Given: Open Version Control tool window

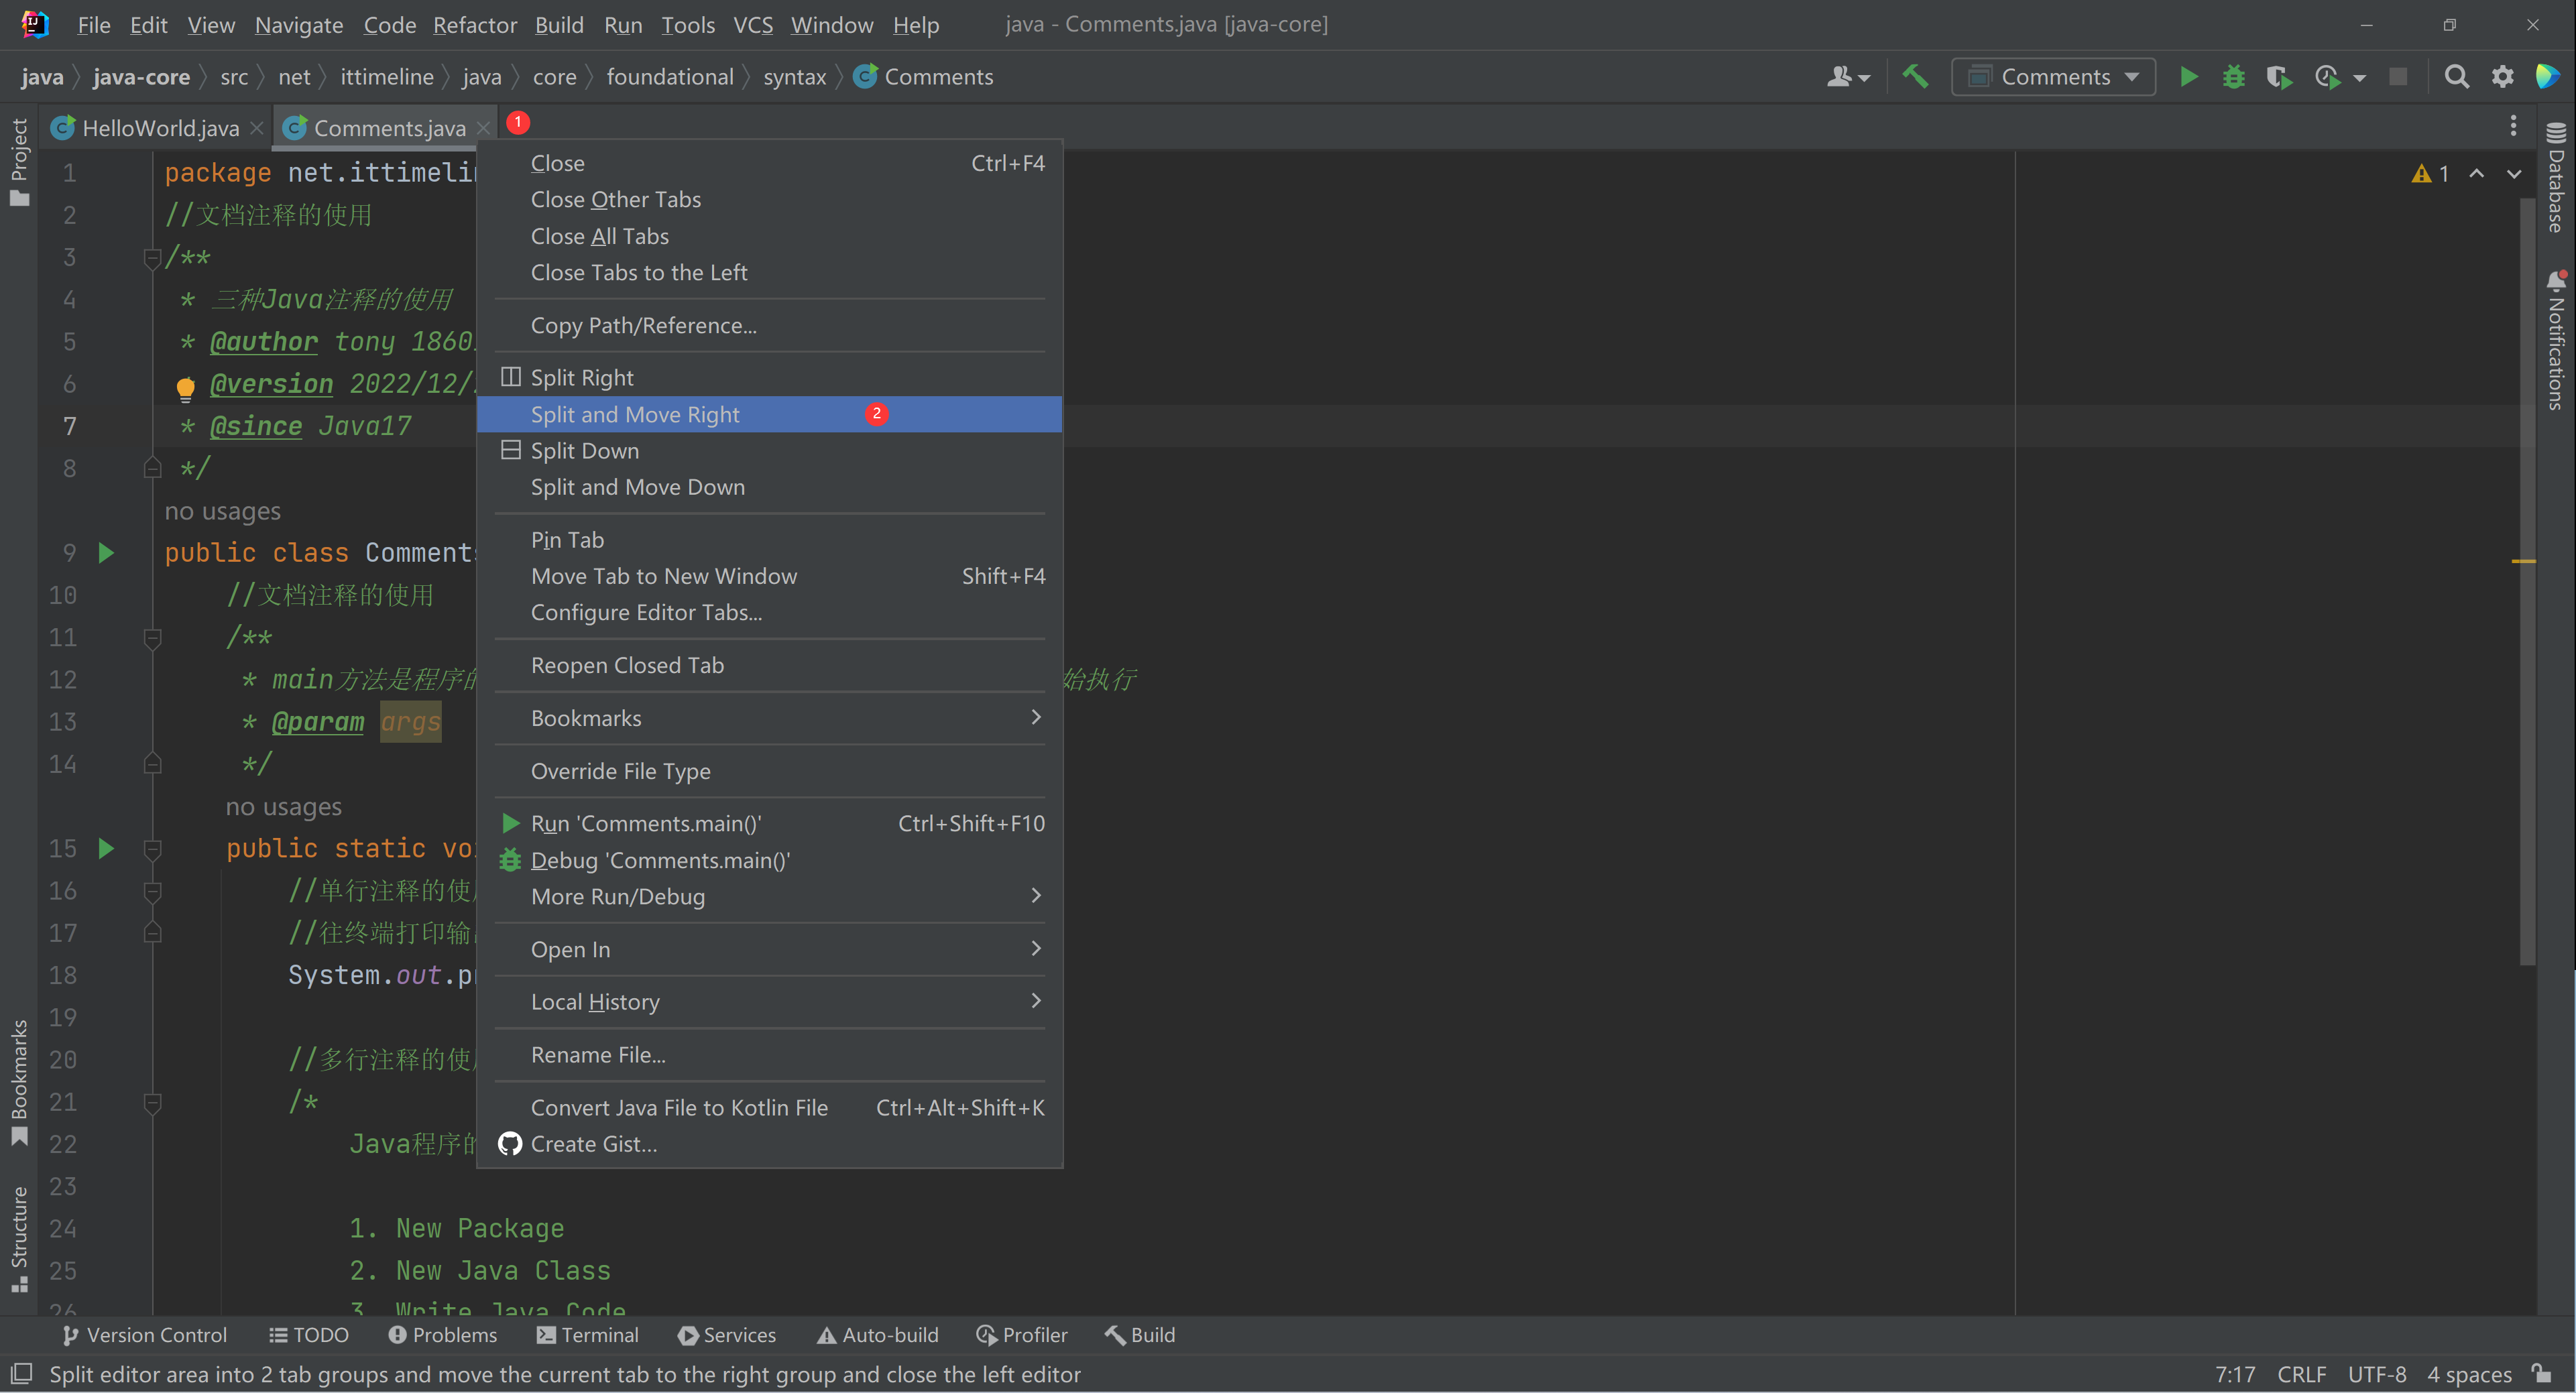Looking at the screenshot, I should [145, 1335].
